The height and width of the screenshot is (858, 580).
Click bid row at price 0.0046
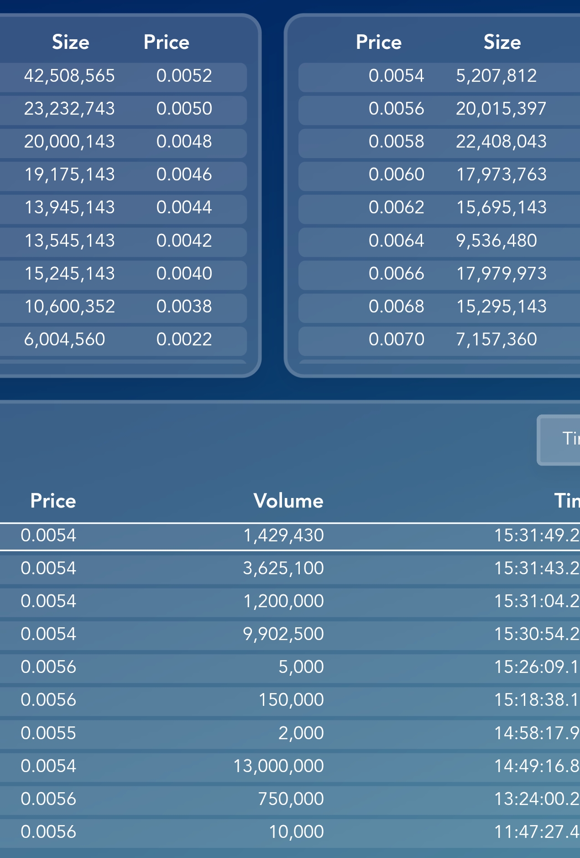tap(123, 175)
